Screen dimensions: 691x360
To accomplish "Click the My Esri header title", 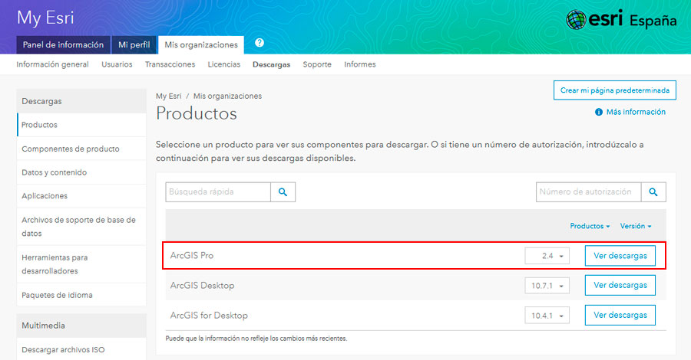I will [x=45, y=18].
